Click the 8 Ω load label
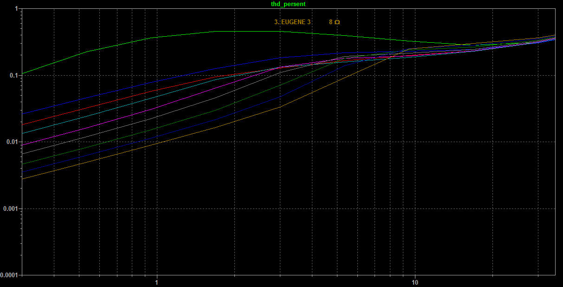Viewport: 563px width, 287px height. click(334, 22)
